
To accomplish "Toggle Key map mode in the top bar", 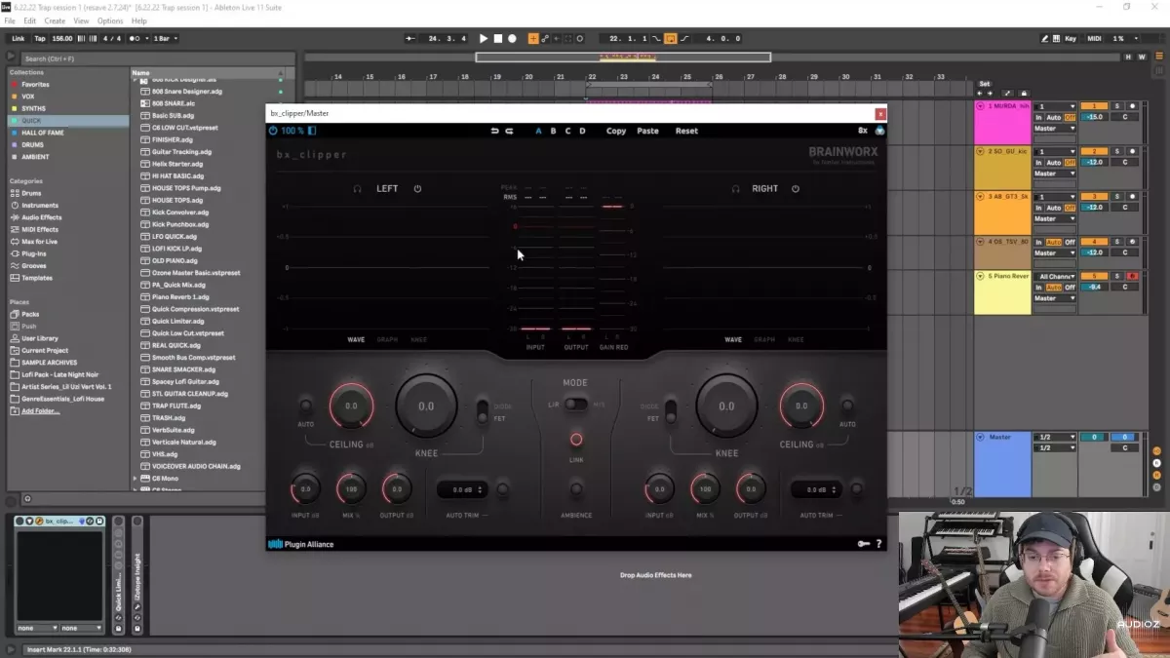I will [x=1071, y=39].
